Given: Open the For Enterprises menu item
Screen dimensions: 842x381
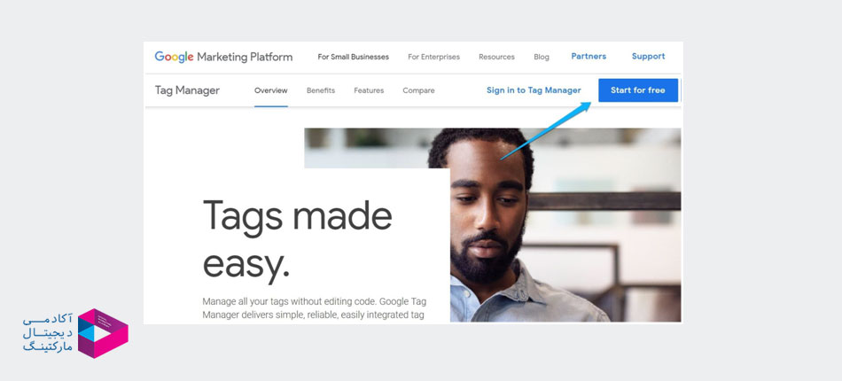Looking at the screenshot, I should (434, 57).
